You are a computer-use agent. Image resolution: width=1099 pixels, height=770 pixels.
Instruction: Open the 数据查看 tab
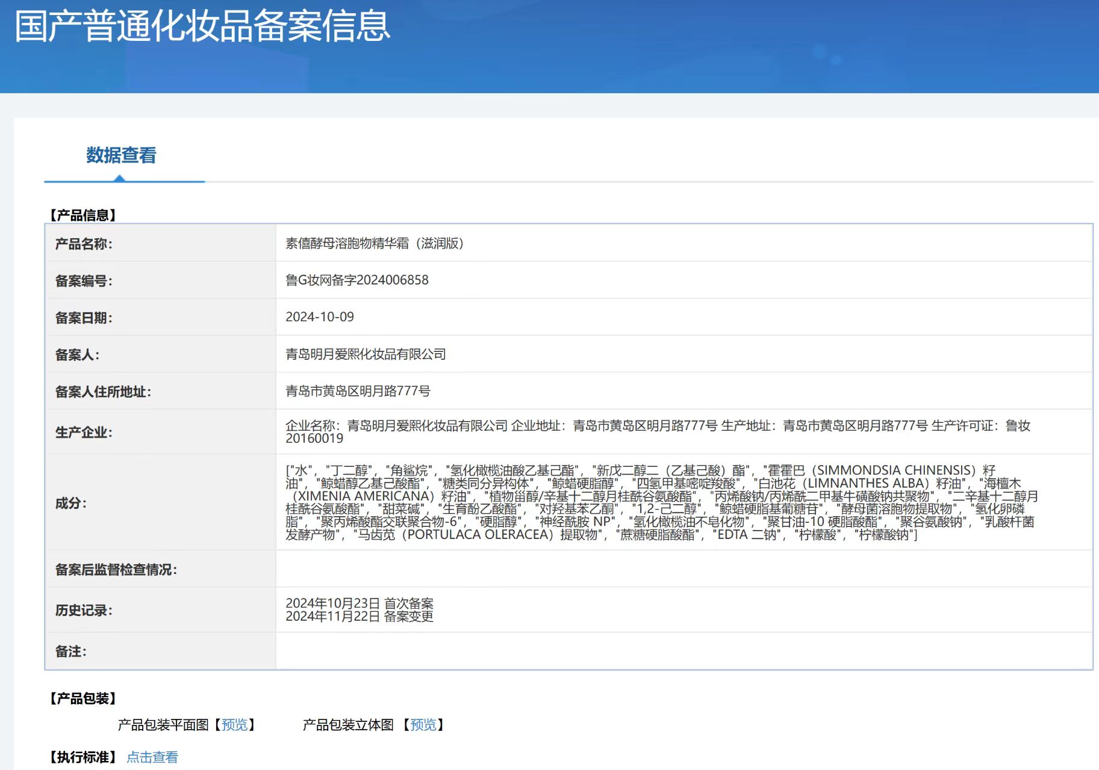tap(121, 155)
